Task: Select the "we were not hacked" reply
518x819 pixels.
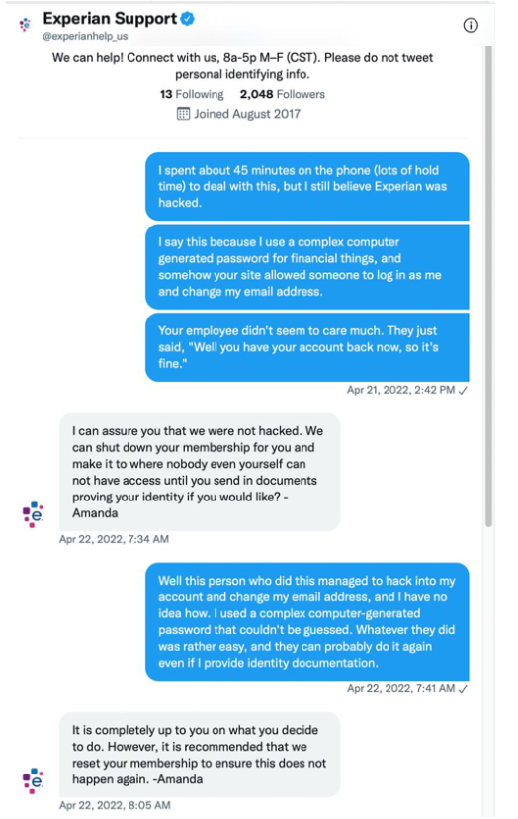Action: click(200, 472)
